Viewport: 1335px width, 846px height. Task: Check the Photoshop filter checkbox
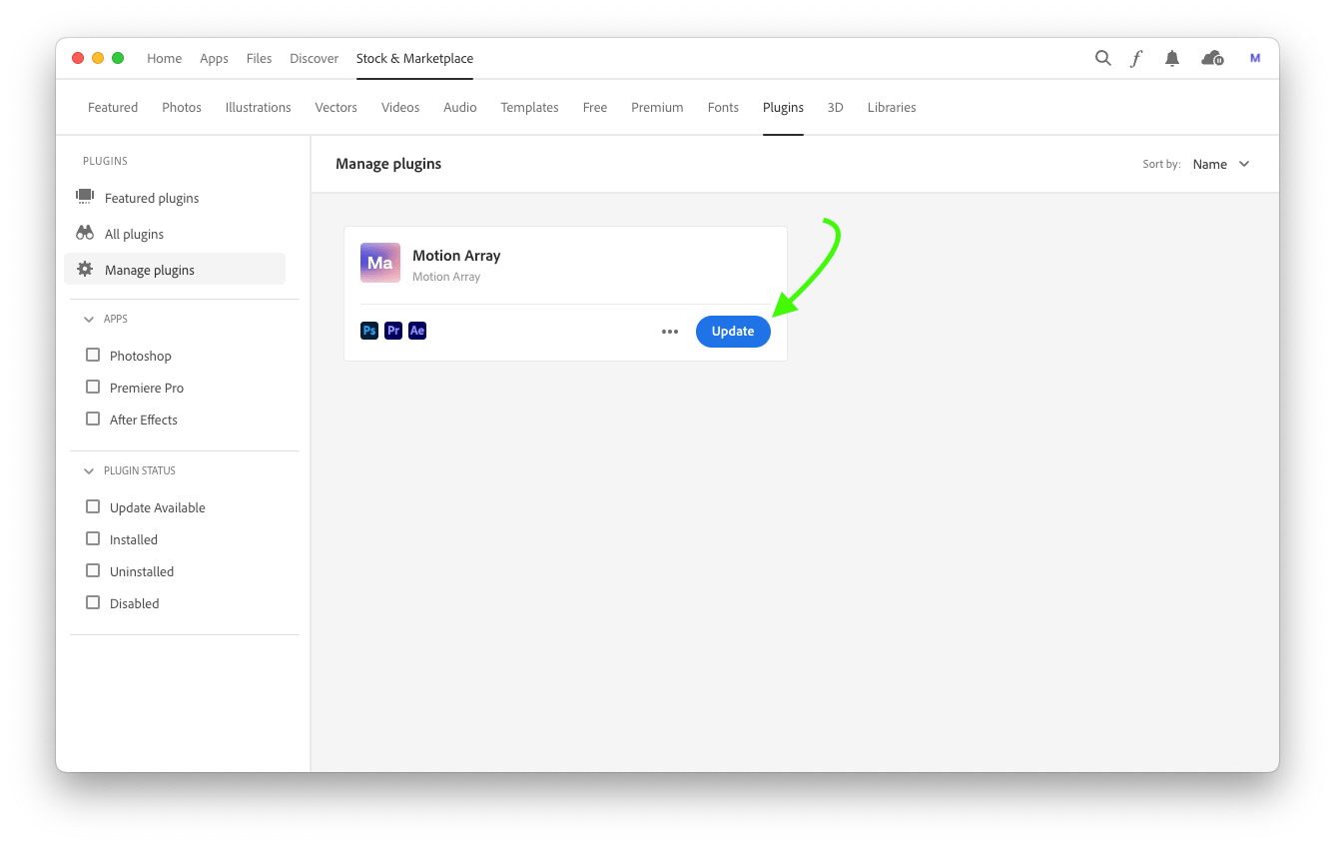pos(93,355)
